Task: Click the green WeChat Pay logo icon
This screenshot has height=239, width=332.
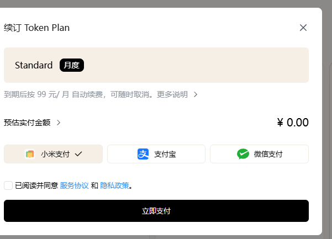Action: pyautogui.click(x=243, y=154)
